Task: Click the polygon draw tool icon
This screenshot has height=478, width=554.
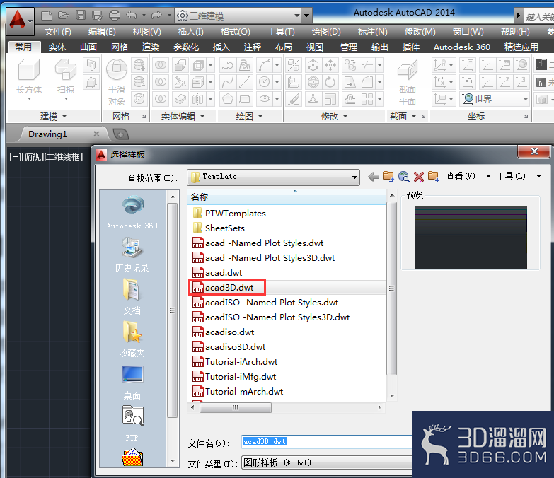Action: pos(228,99)
